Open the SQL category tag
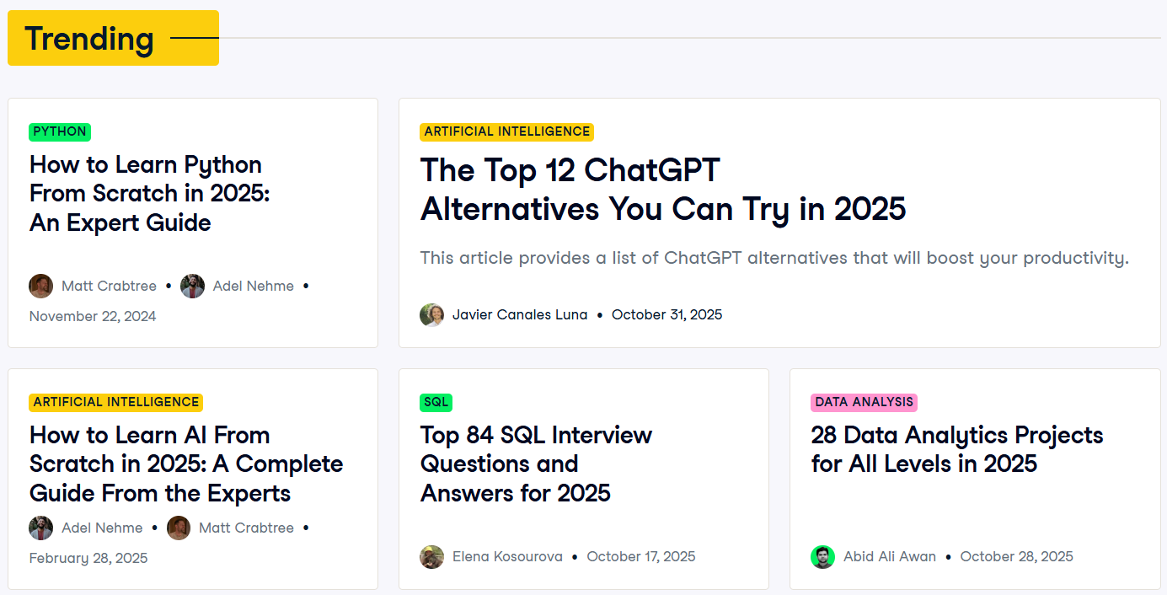 point(436,402)
